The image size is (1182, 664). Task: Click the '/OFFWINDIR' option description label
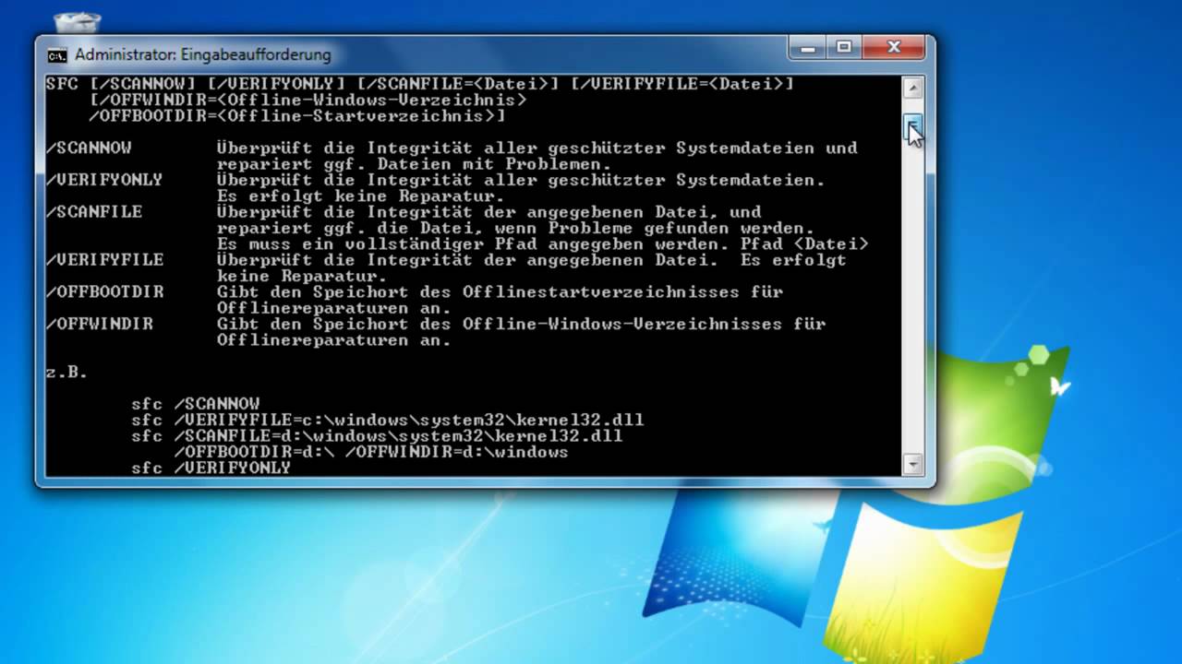tap(100, 325)
